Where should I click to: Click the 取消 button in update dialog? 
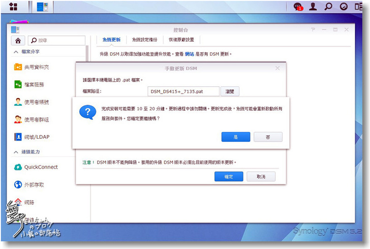pos(261,176)
